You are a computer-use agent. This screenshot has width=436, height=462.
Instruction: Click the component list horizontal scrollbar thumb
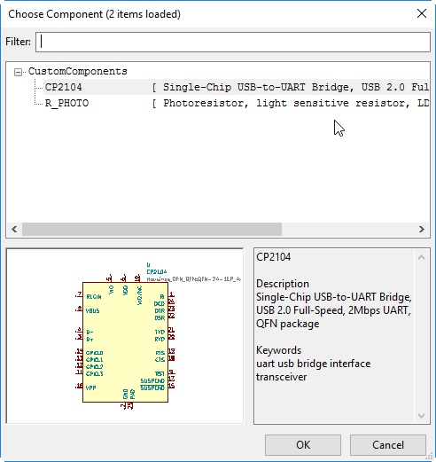pyautogui.click(x=152, y=230)
